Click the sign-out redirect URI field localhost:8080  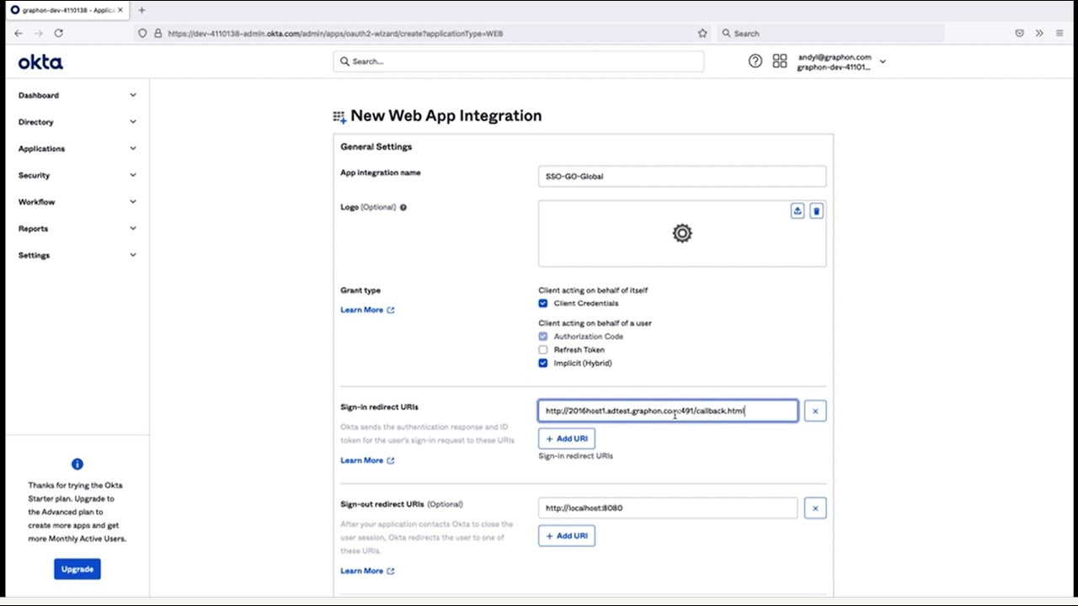click(x=668, y=508)
